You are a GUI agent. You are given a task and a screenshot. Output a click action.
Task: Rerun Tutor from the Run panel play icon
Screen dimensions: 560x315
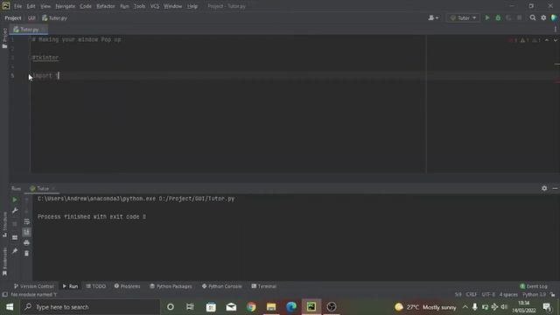coord(15,200)
